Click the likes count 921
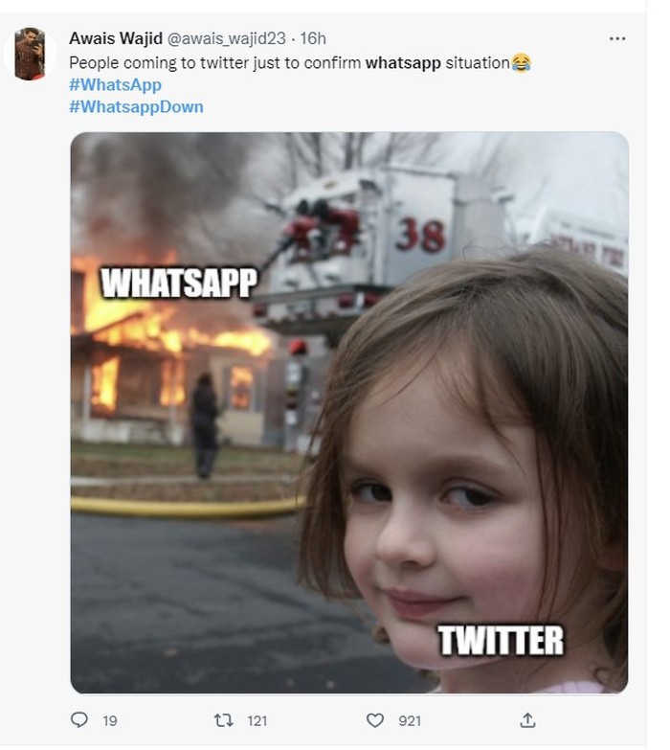 pos(410,721)
